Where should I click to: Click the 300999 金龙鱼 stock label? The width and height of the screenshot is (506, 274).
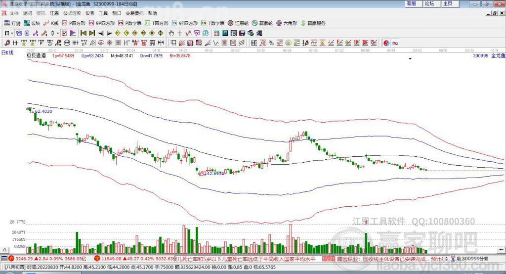tap(489, 55)
